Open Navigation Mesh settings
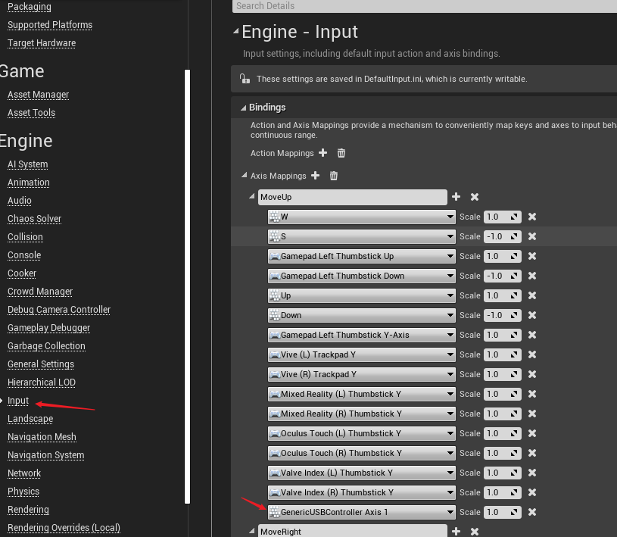The width and height of the screenshot is (617, 537). coord(42,436)
